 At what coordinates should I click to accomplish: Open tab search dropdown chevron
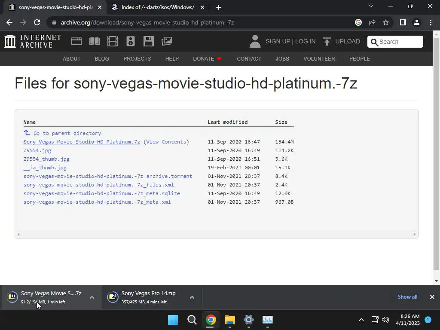[x=371, y=6]
